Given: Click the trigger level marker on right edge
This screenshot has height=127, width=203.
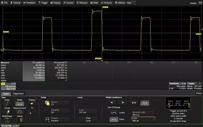Looking at the screenshot, I should pos(202,29).
